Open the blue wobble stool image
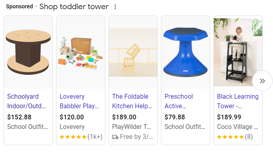273x152 pixels. [186, 52]
